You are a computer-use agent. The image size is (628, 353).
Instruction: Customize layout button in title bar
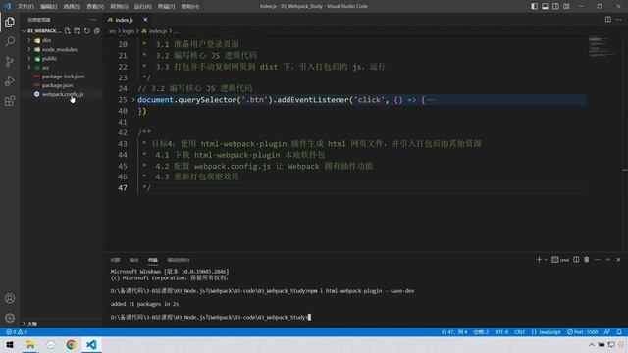[566, 6]
